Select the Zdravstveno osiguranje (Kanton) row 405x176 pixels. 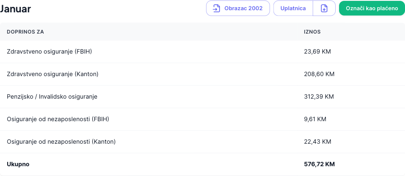pyautogui.click(x=53, y=74)
